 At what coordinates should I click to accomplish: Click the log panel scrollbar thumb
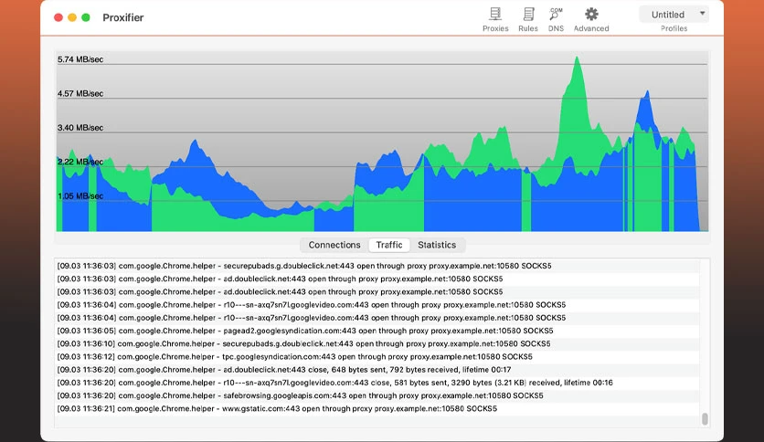(x=705, y=418)
